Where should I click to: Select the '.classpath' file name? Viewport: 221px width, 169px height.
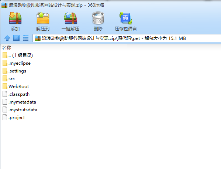coord(19,94)
